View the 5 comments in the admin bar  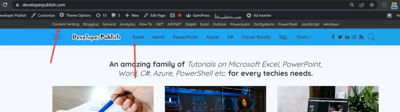(116, 15)
